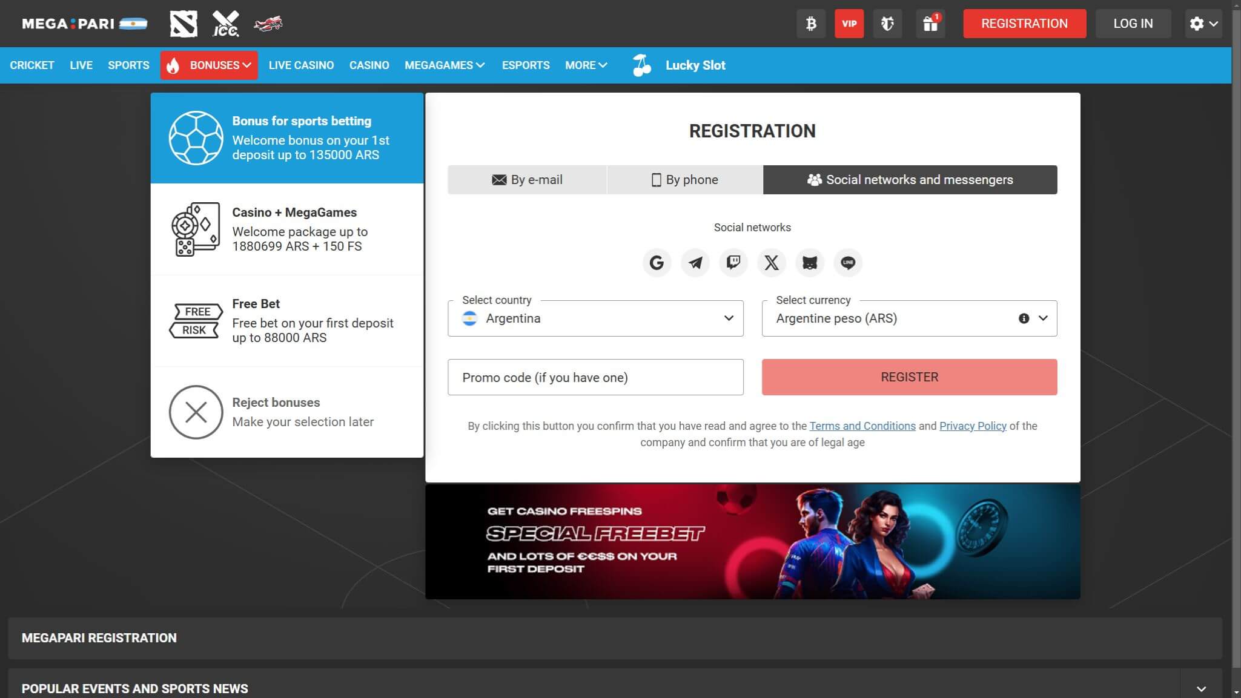
Task: Open Sports menu item
Action: coord(128,65)
